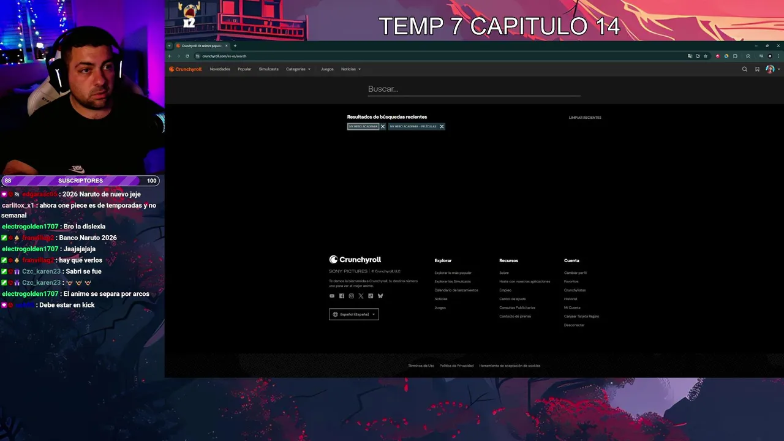
Task: Open the footer Juegos link
Action: [x=440, y=307]
